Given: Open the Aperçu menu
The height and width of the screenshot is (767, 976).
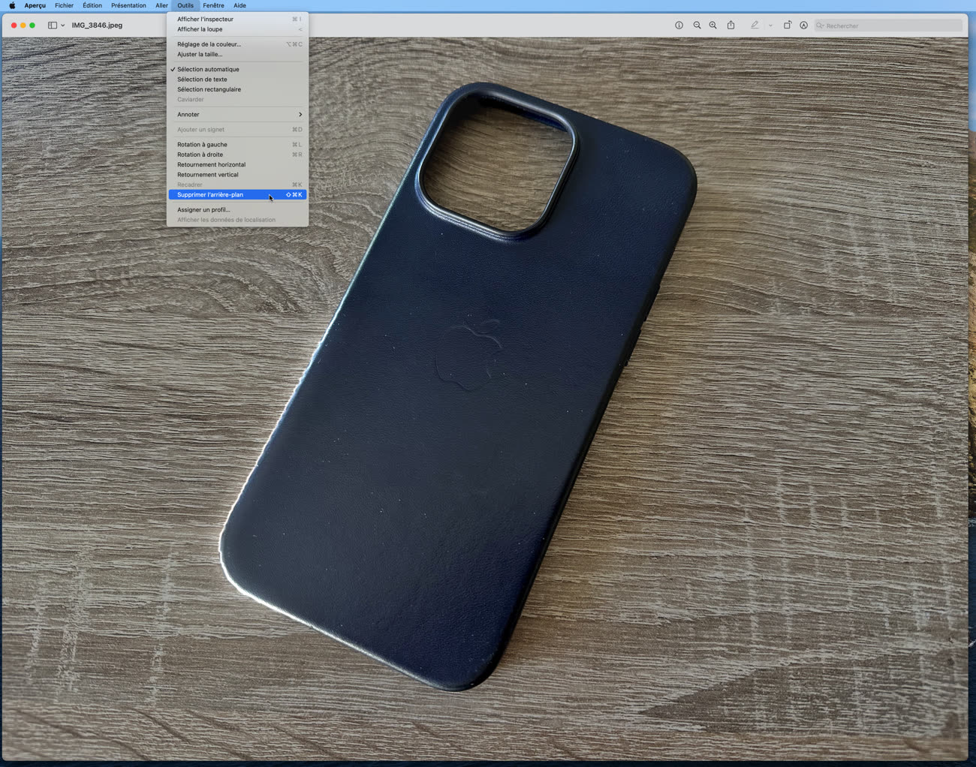Looking at the screenshot, I should click(35, 5).
